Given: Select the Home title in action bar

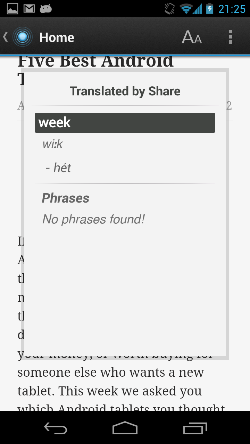Looking at the screenshot, I should point(57,37).
